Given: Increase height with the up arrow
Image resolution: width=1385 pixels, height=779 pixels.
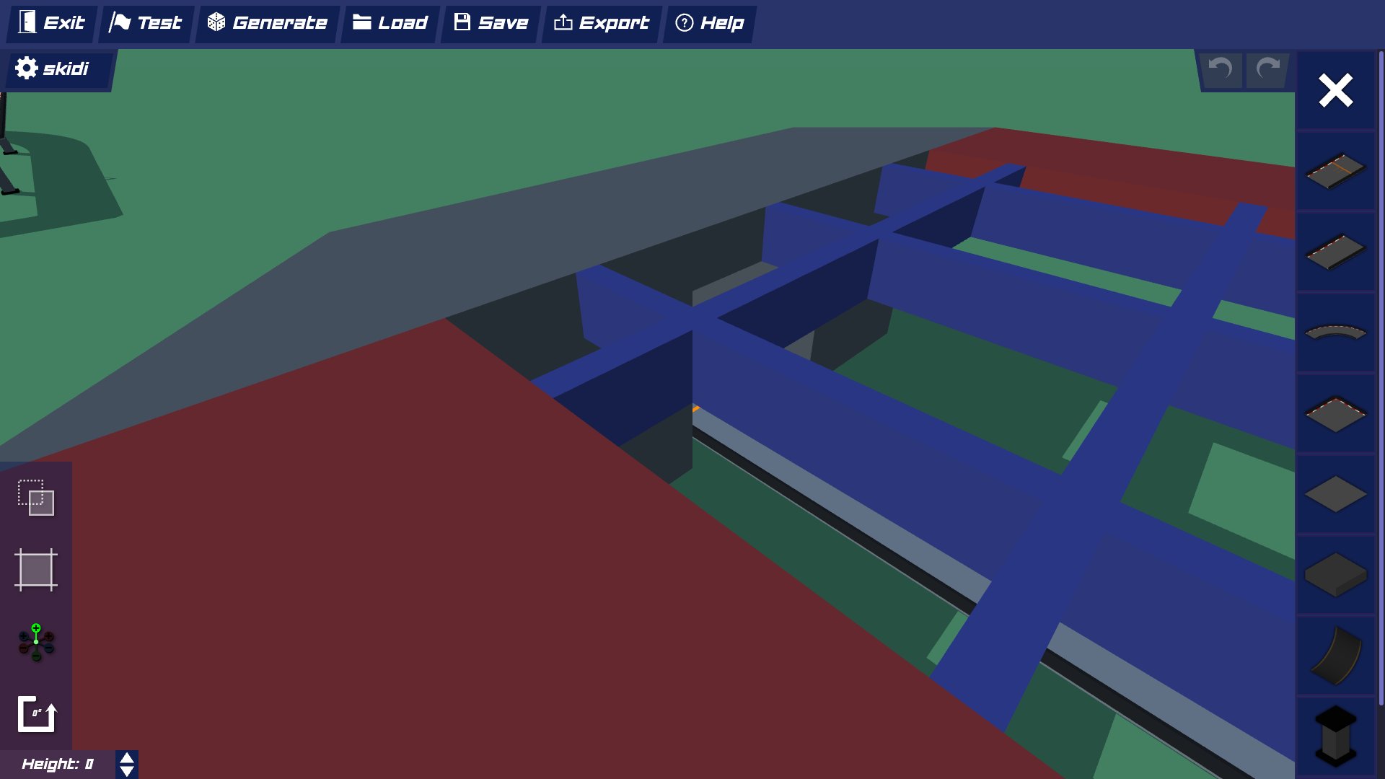Looking at the screenshot, I should [127, 758].
